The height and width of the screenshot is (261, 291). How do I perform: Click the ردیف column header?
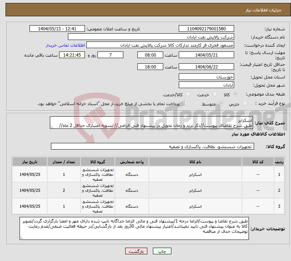(x=279, y=162)
